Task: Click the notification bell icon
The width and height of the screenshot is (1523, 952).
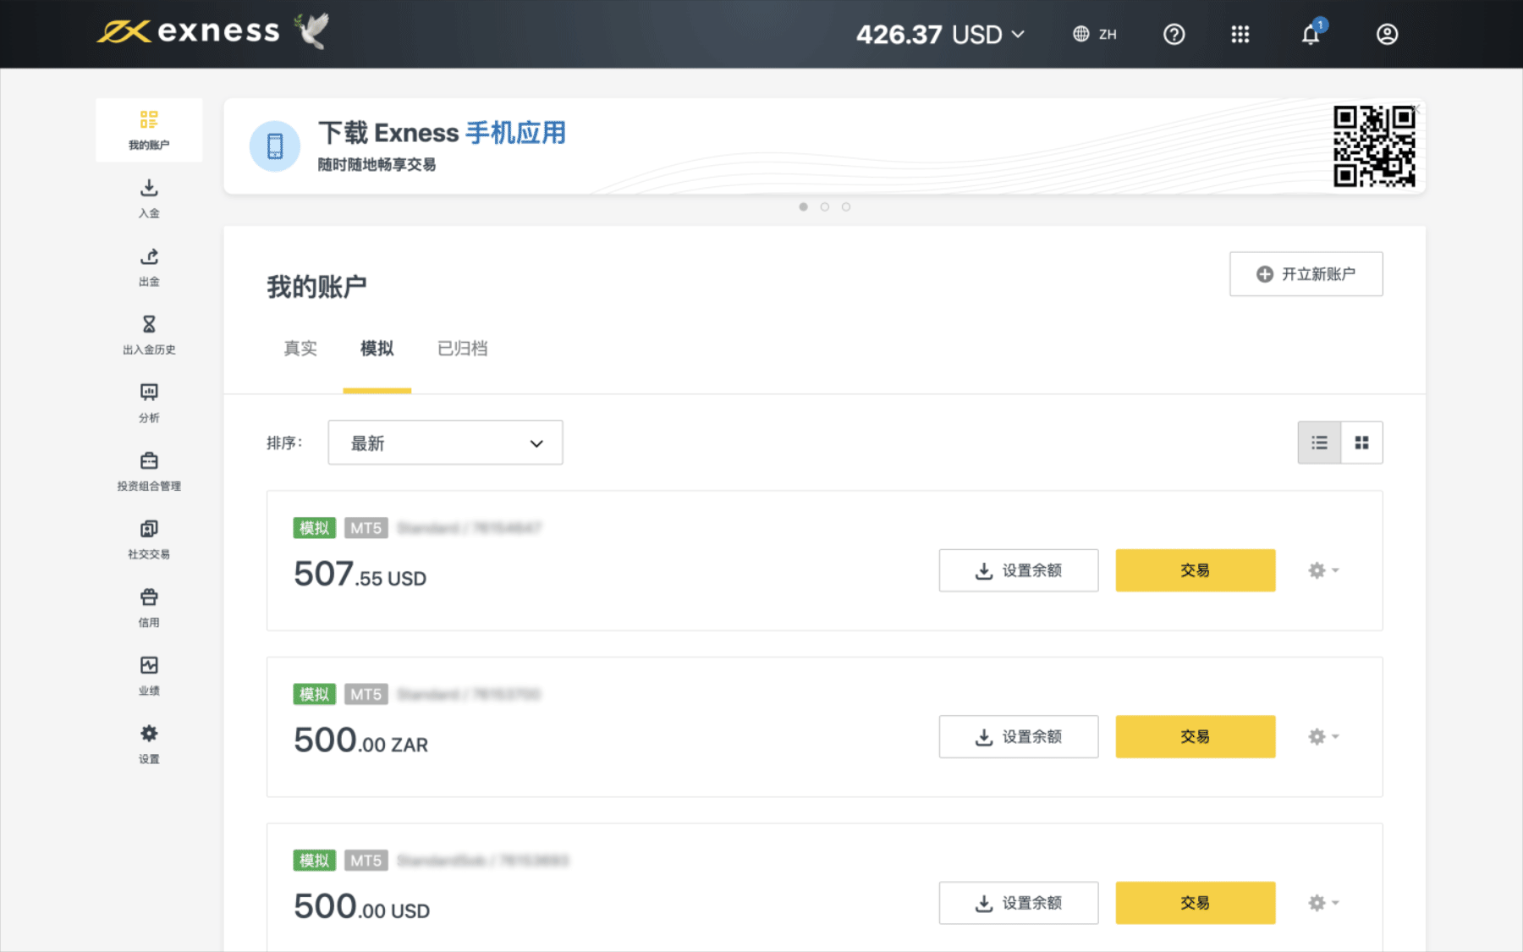Action: [x=1311, y=35]
